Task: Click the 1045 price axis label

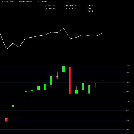Action: [x=128, y=73]
